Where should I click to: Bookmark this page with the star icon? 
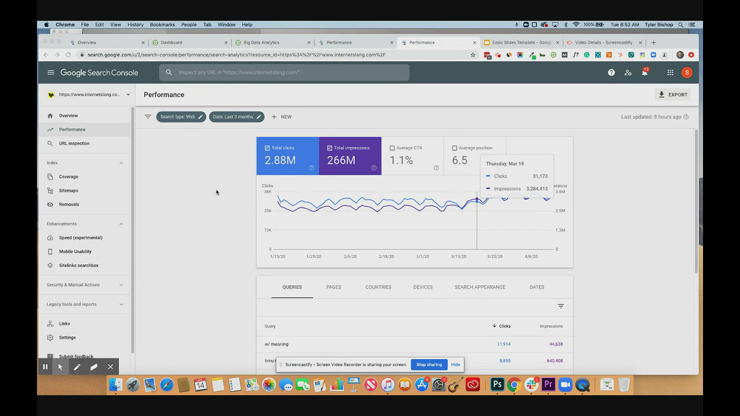[473, 55]
